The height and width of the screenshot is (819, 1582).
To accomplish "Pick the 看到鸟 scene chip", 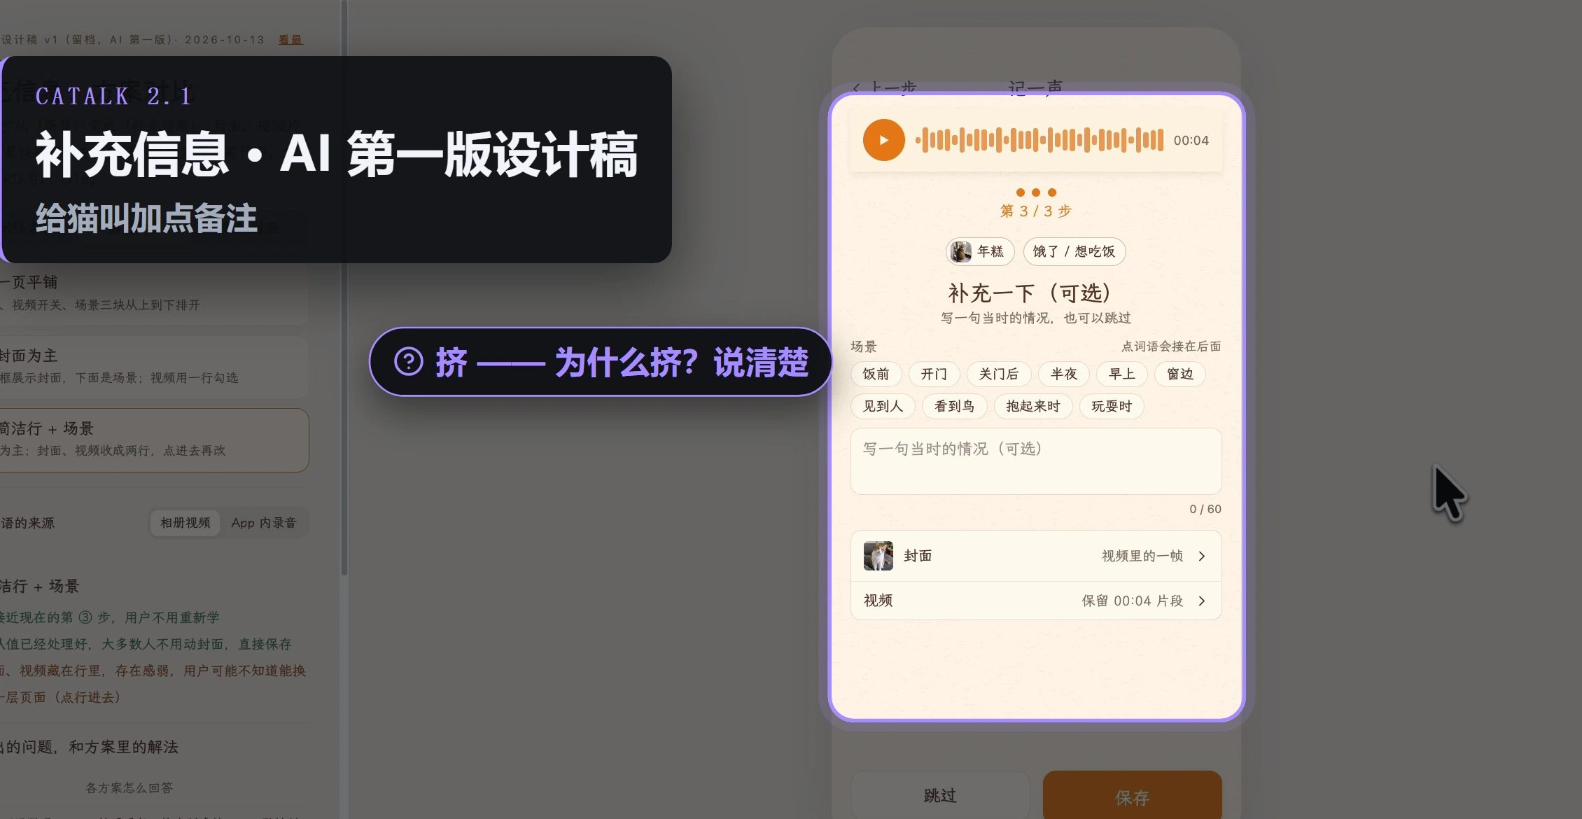I will click(x=954, y=406).
